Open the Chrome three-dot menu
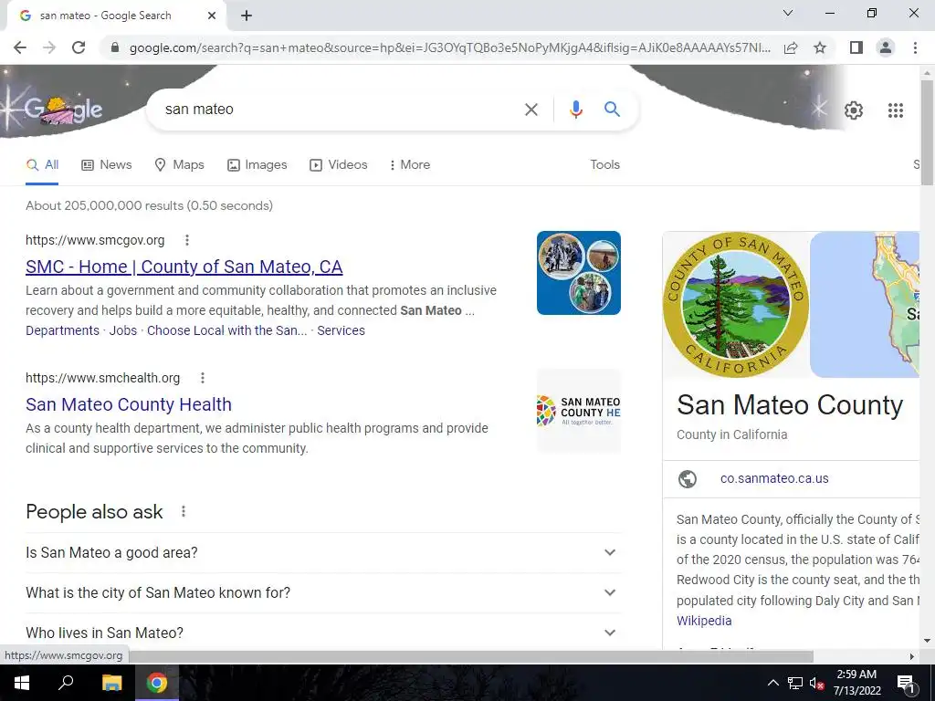 [915, 47]
